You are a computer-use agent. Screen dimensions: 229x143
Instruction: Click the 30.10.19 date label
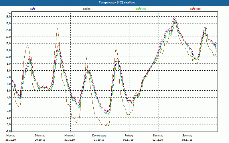(x=70, y=140)
